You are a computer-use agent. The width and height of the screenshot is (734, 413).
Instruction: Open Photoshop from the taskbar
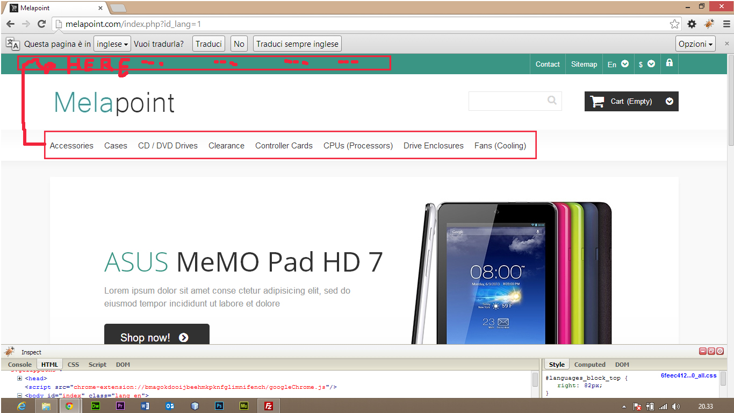click(219, 406)
